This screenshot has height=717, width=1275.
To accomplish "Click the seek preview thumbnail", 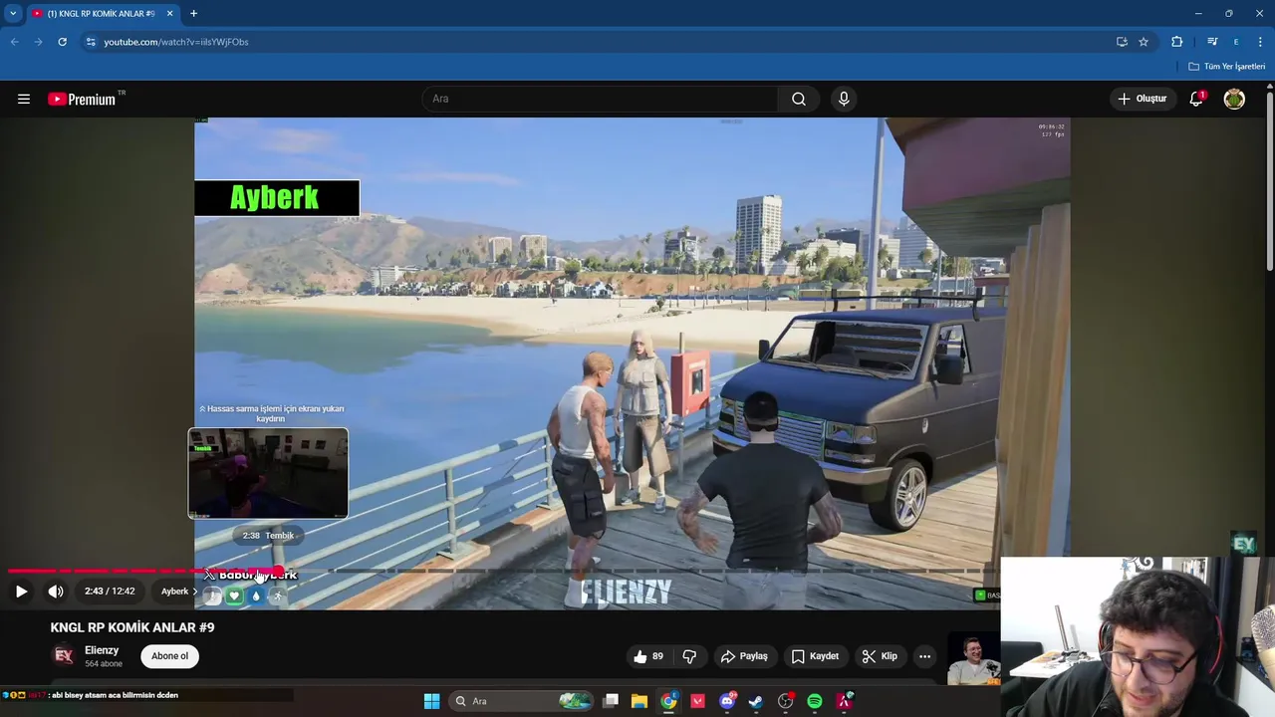I will click(268, 473).
